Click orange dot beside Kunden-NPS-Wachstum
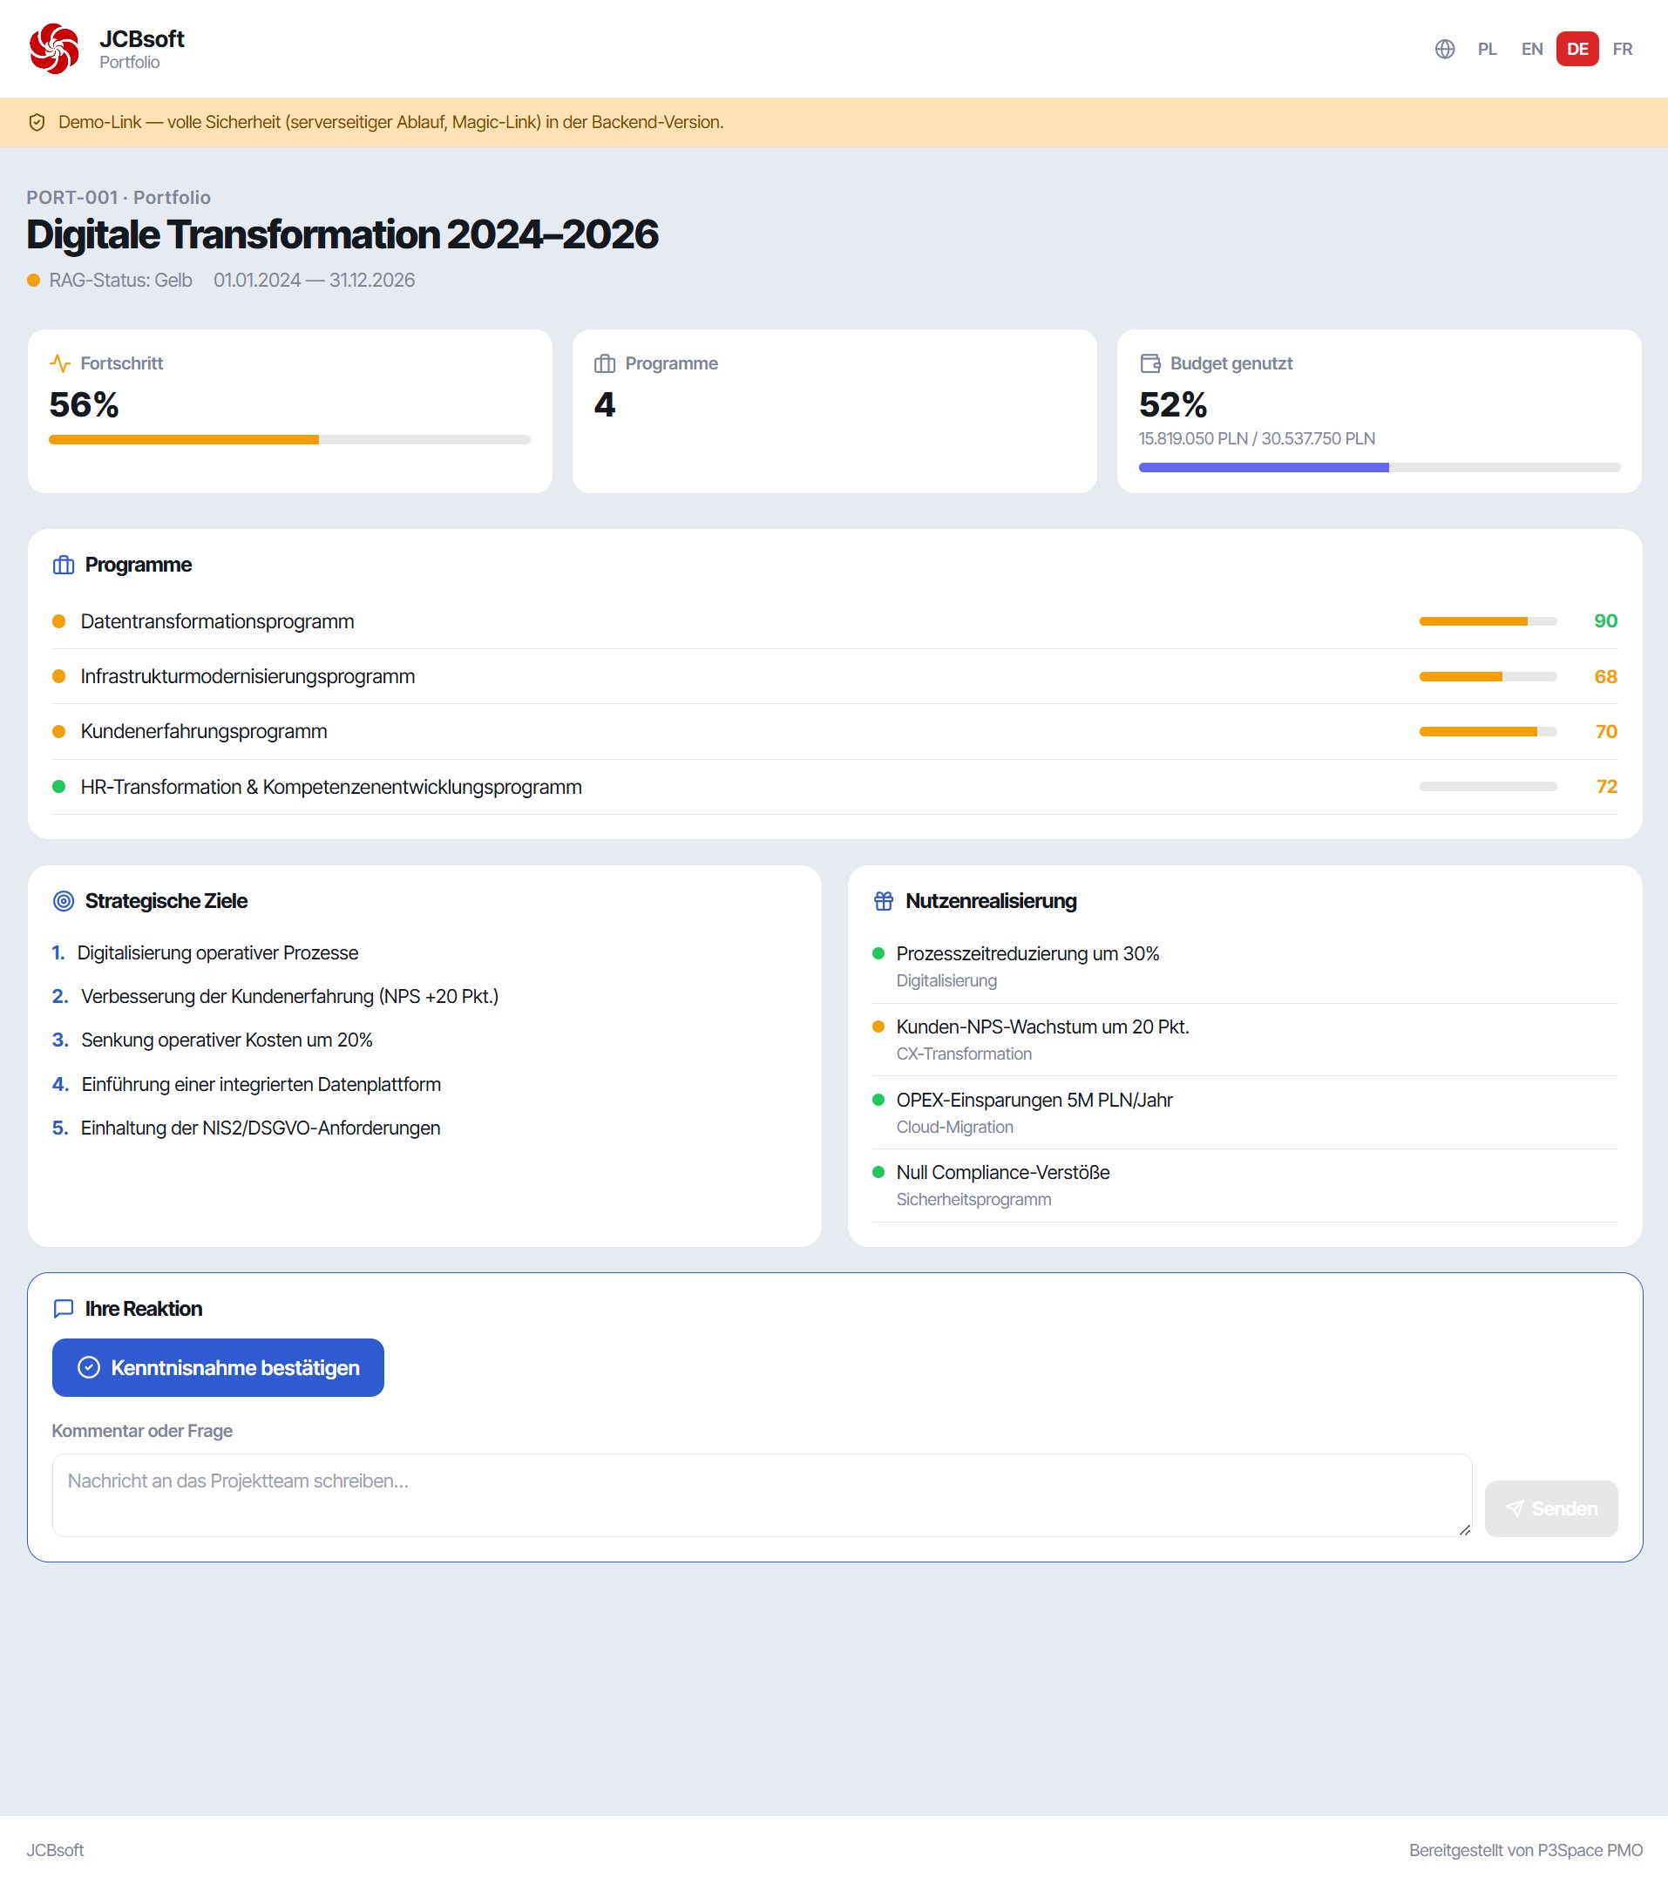Viewport: 1668px width, 1877px height. coord(878,1027)
